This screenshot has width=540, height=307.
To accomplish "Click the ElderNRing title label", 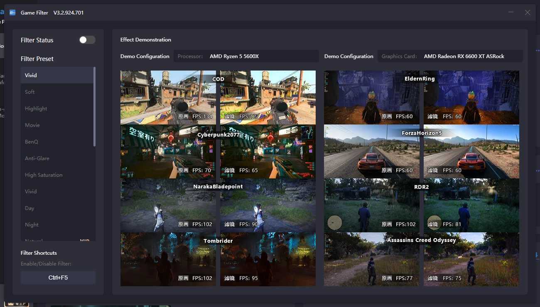I will coord(420,78).
